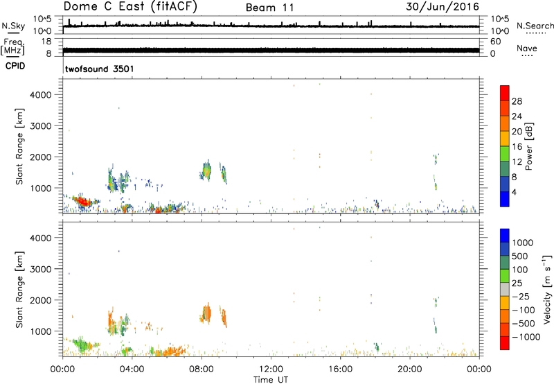Click the "16:00" time axis label

coord(340,369)
